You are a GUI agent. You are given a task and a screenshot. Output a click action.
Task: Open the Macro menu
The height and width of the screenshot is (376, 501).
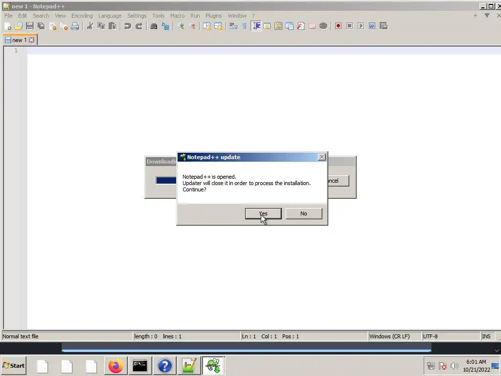[177, 16]
